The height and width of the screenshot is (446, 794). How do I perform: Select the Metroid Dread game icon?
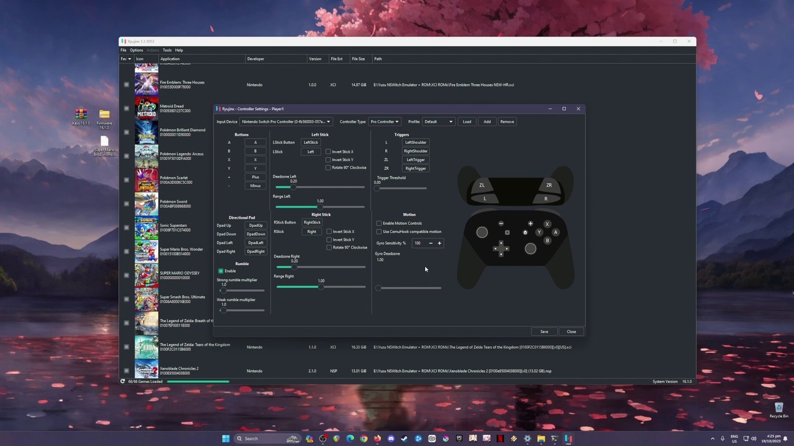146,108
